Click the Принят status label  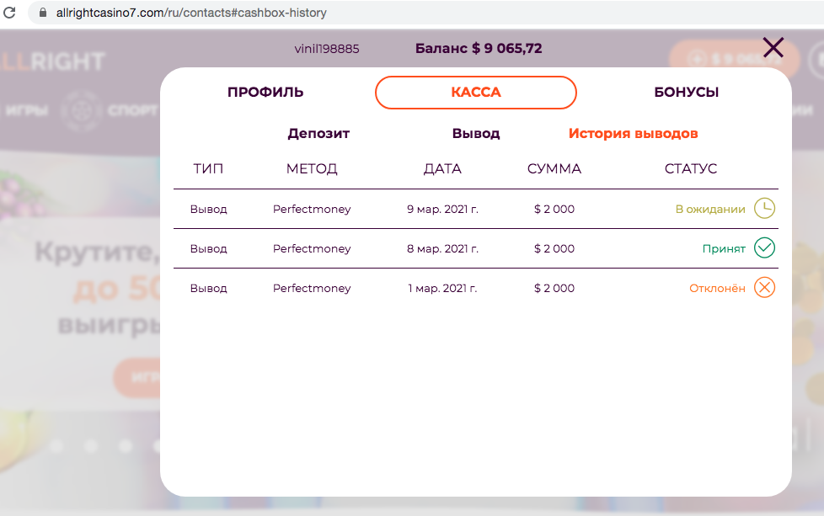coord(724,249)
